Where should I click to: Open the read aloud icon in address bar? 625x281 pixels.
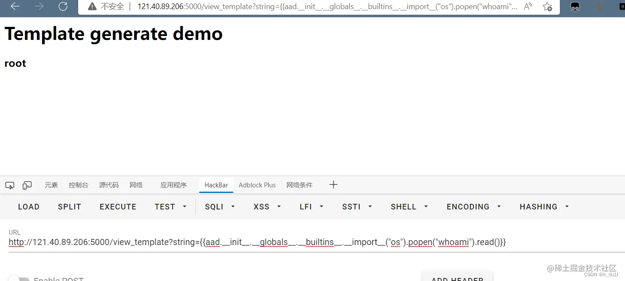pyautogui.click(x=528, y=7)
